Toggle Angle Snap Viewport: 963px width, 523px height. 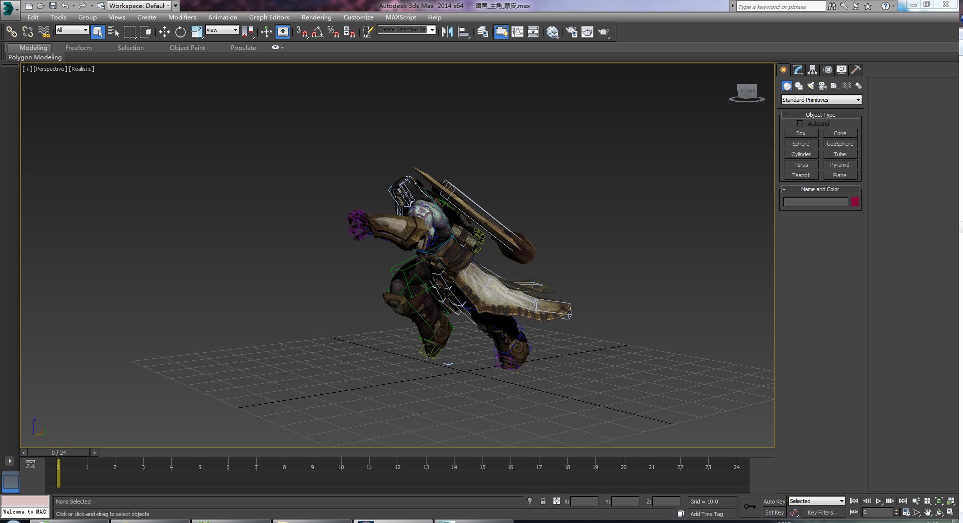coord(317,32)
